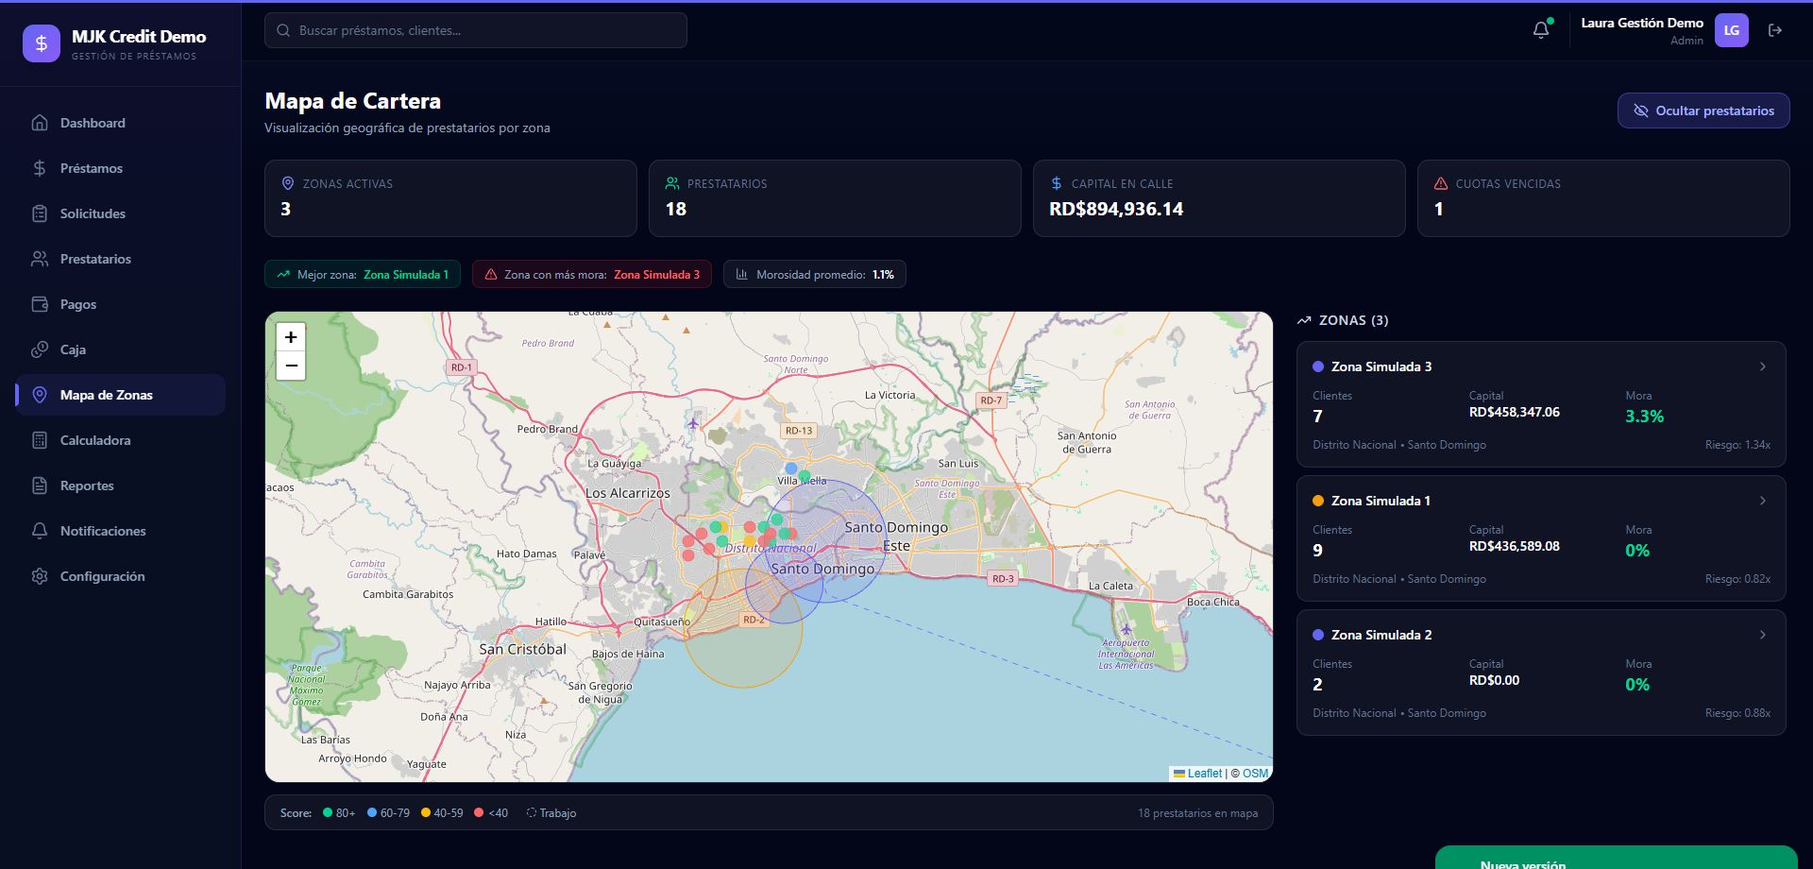Click the green 80+ score legend dot
Viewport: 1813px width, 869px height.
pyautogui.click(x=328, y=812)
